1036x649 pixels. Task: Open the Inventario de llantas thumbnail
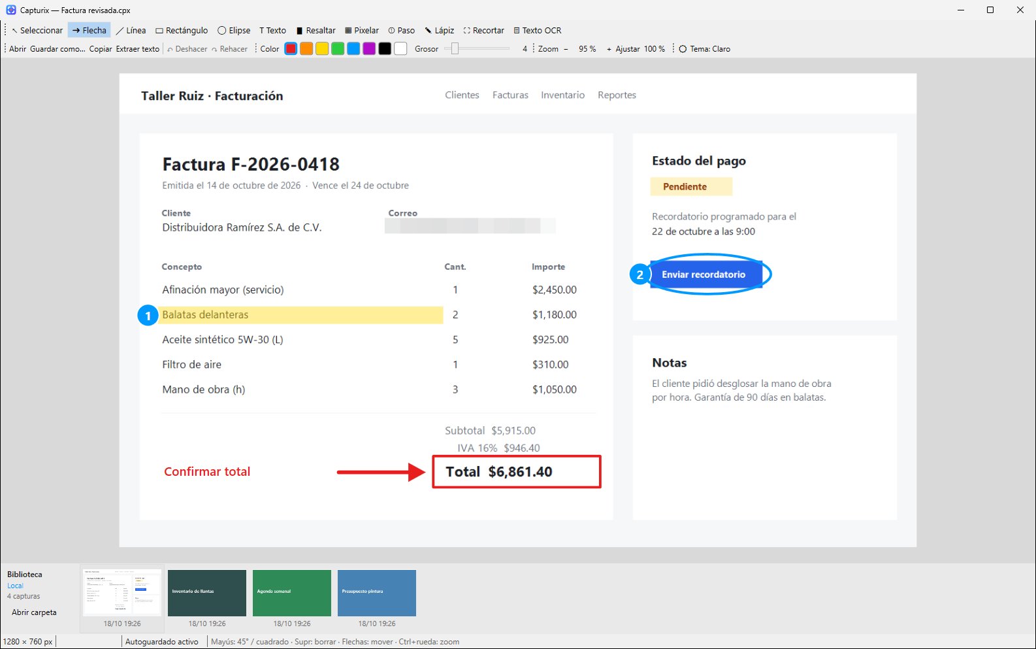(x=207, y=593)
